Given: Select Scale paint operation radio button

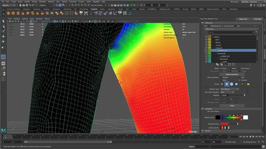Looking at the screenshot, I should [x=221, y=80].
